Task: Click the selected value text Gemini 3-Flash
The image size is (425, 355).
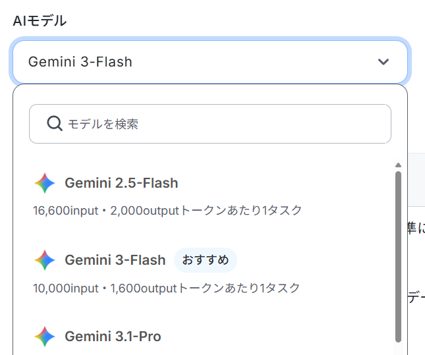Action: pos(80,62)
